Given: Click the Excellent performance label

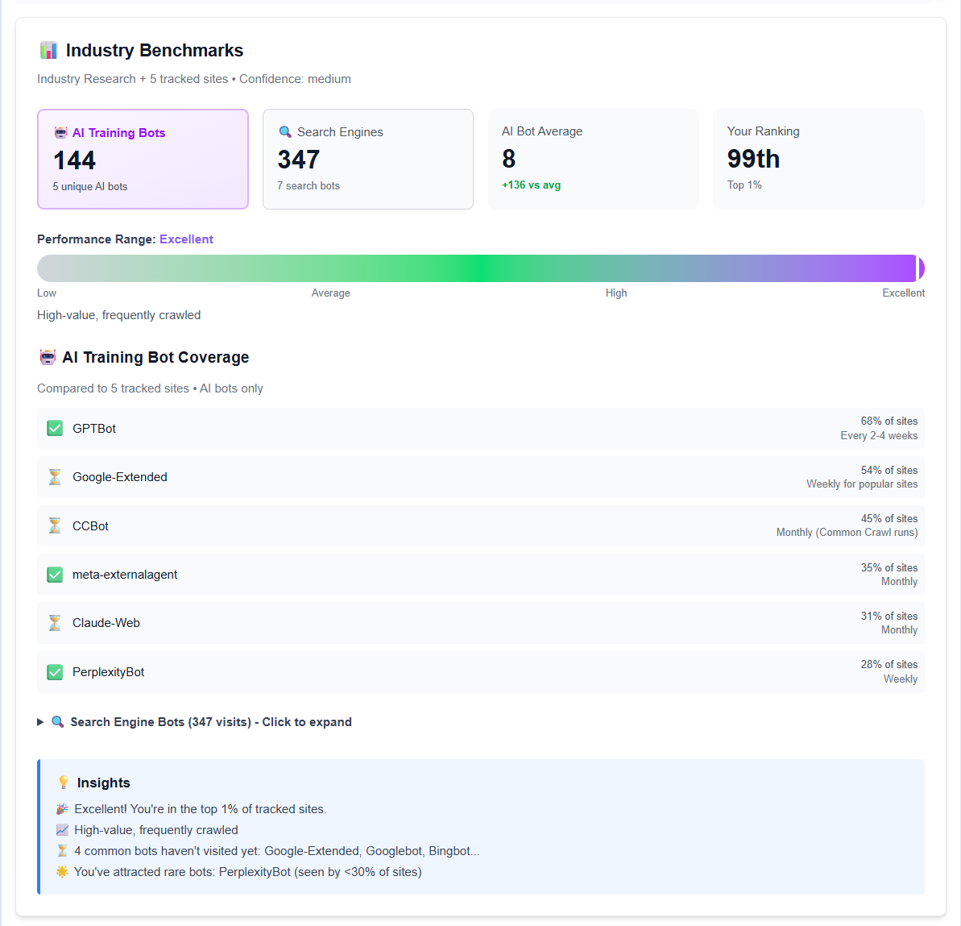Looking at the screenshot, I should point(186,239).
